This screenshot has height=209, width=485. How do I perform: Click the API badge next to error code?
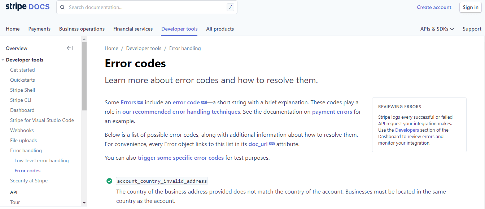(204, 103)
